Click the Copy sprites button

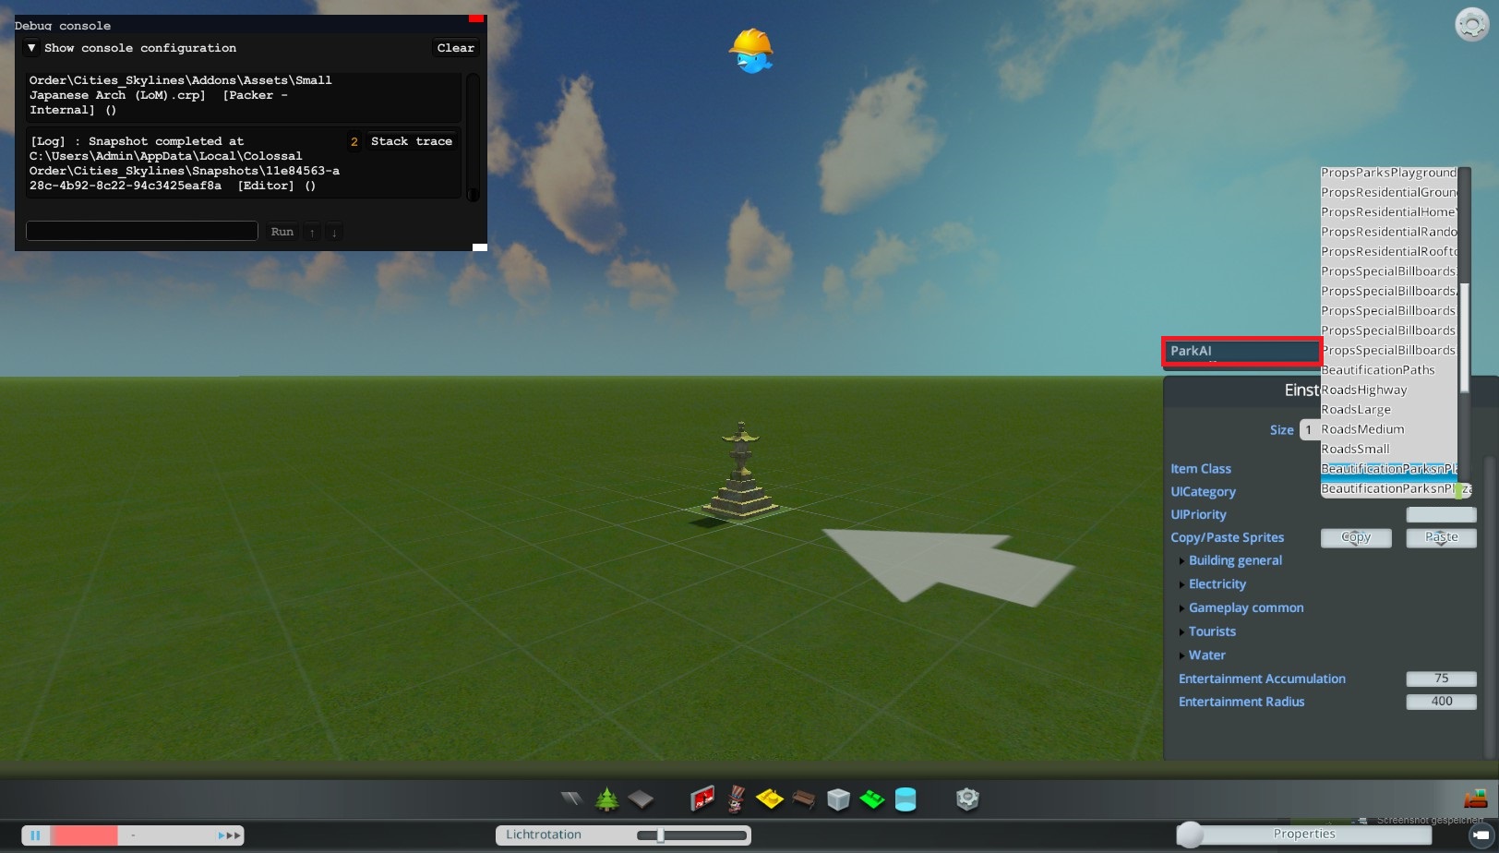tap(1356, 537)
